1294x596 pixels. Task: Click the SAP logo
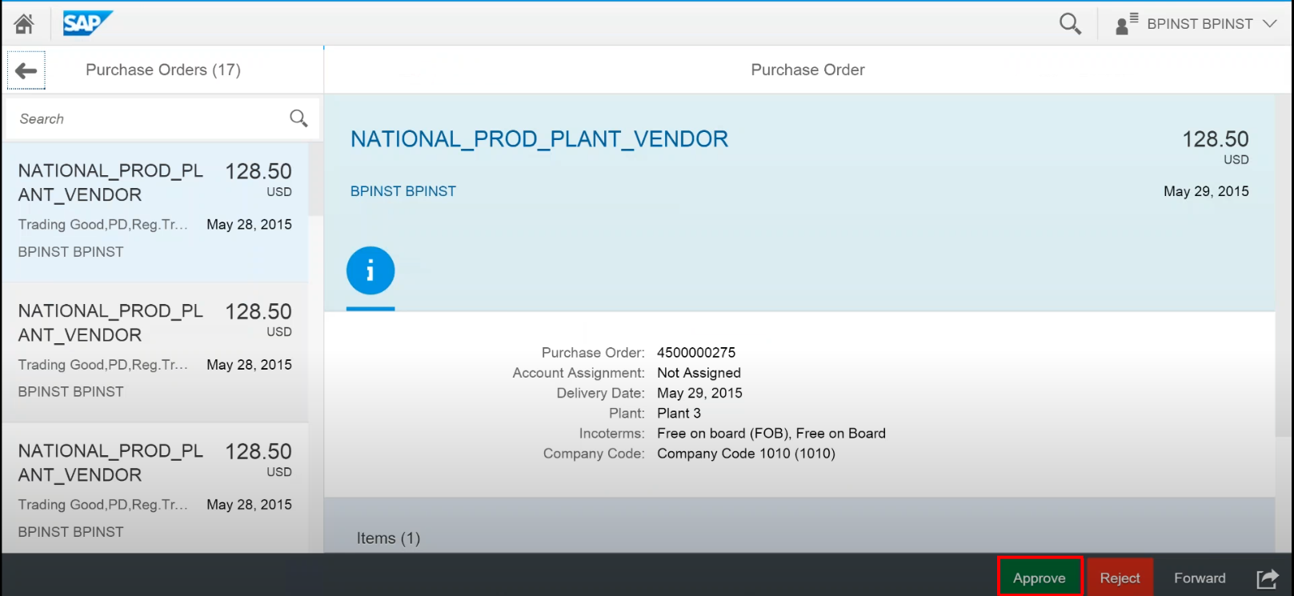tap(87, 23)
